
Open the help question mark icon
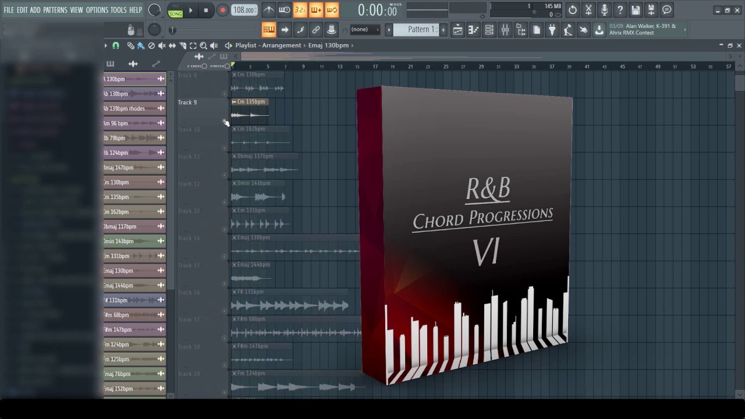coord(620,10)
